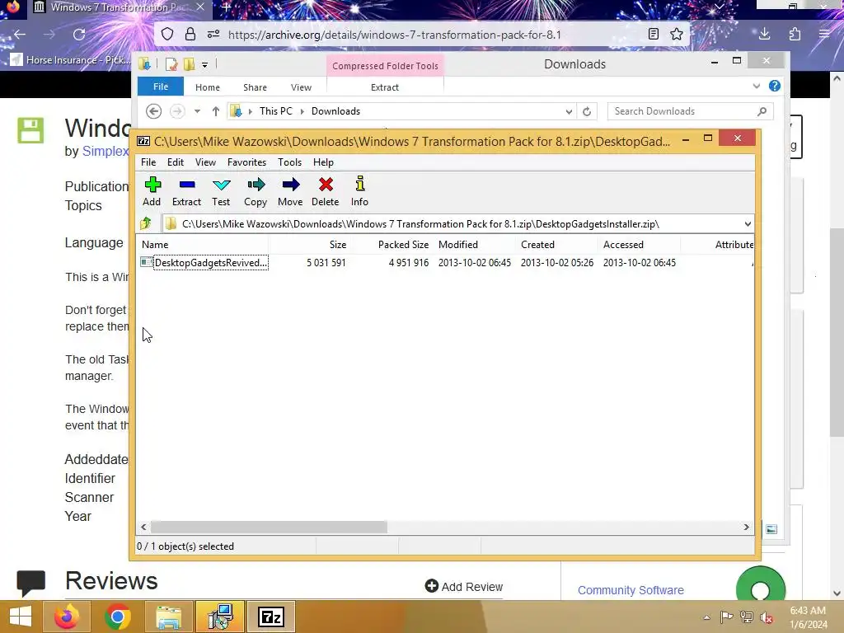Open Firefox downloads panel
The image size is (844, 633).
click(764, 35)
